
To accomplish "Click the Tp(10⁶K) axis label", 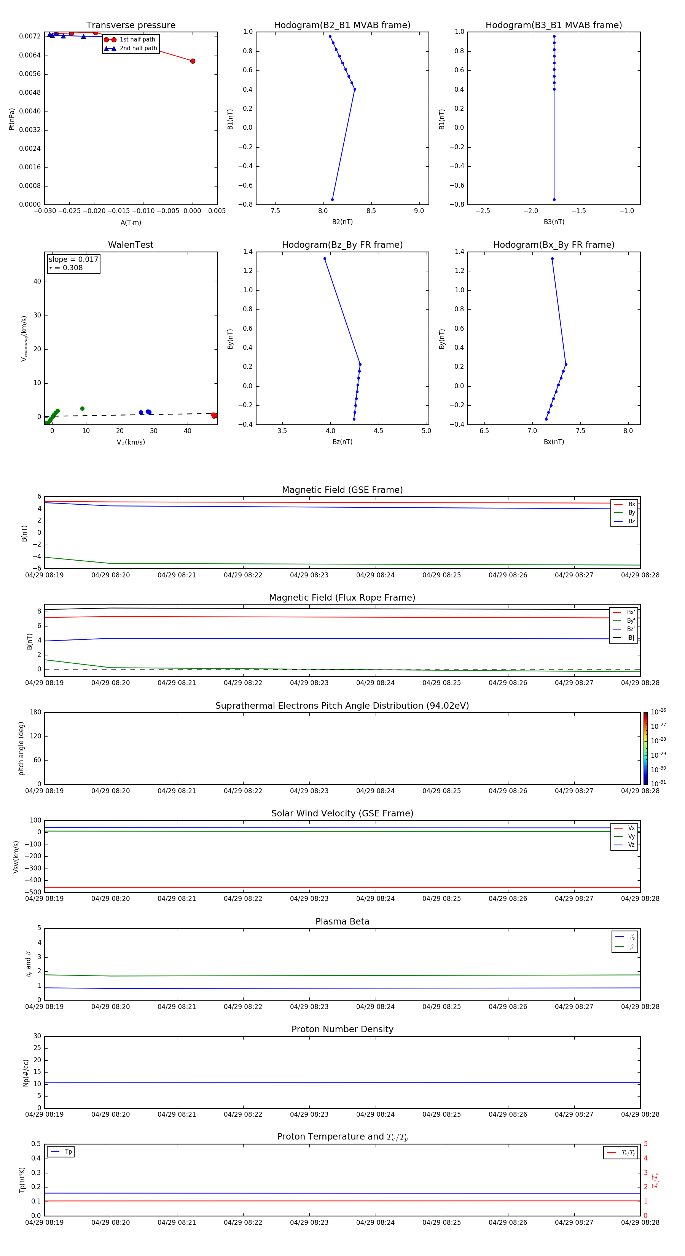I will [x=22, y=1180].
